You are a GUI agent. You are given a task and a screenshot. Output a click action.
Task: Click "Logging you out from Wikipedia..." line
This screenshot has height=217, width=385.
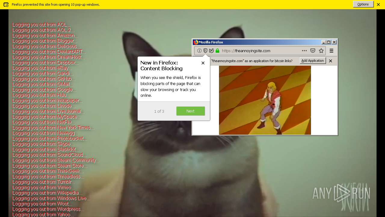(47, 193)
